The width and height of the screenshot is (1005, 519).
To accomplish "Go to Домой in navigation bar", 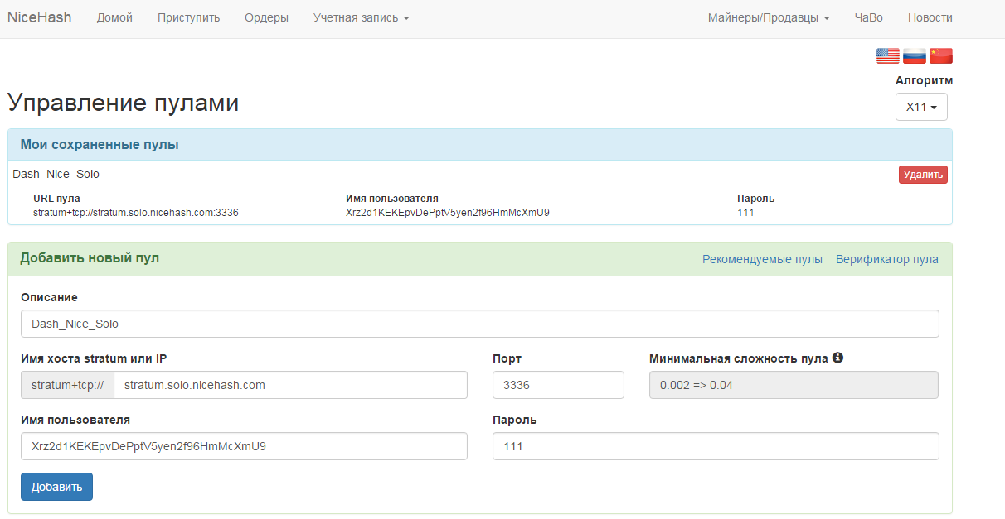I will coord(114,17).
